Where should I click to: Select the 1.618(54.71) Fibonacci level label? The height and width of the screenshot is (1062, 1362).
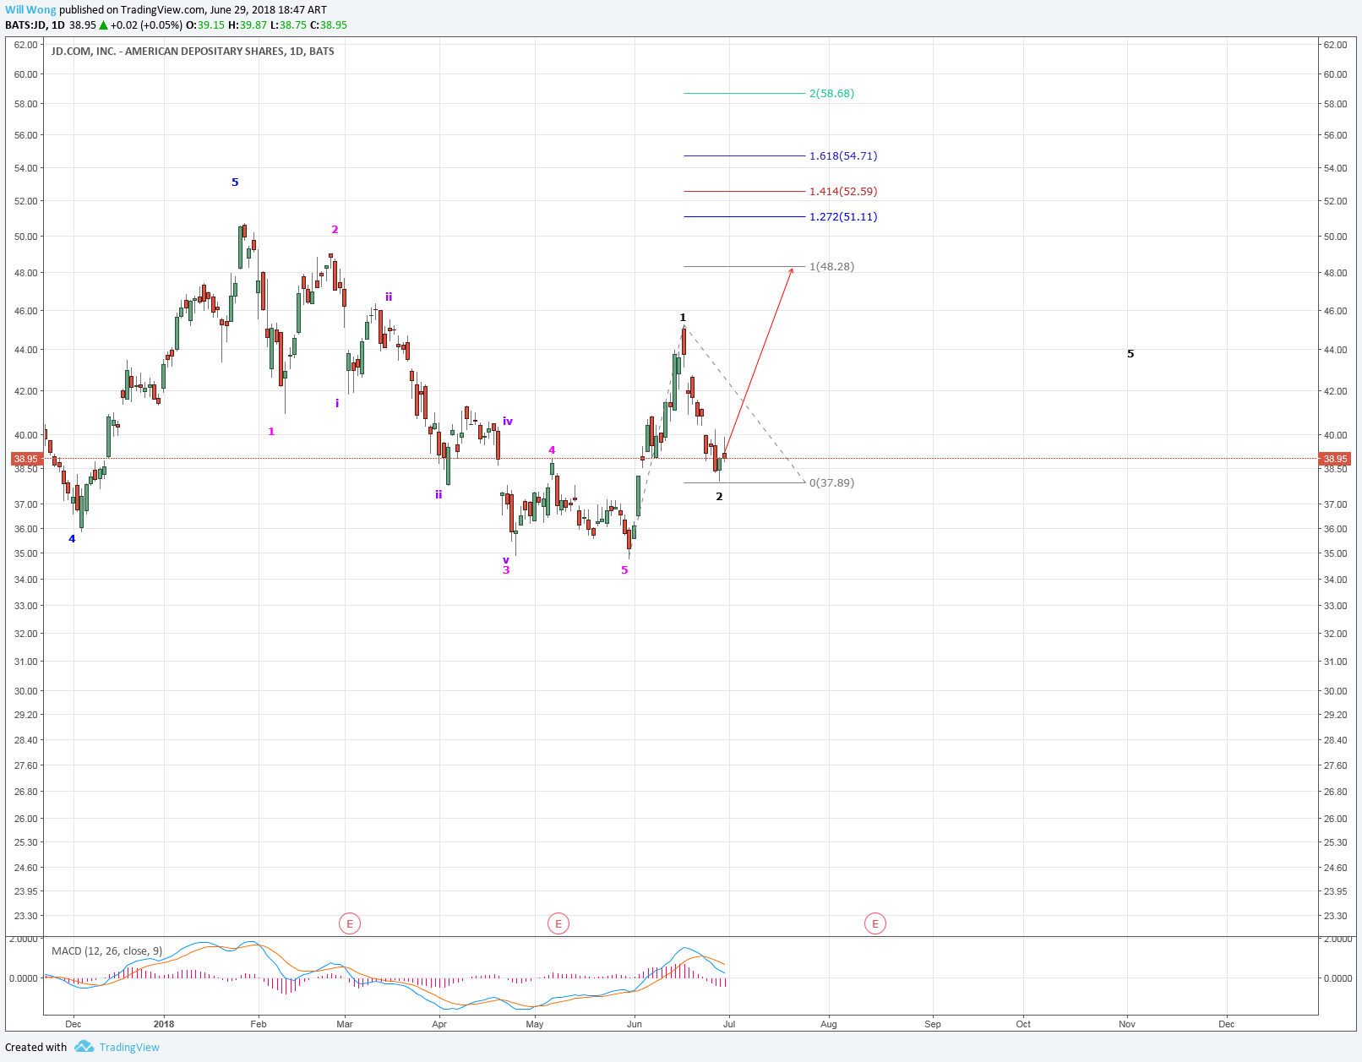(x=843, y=156)
